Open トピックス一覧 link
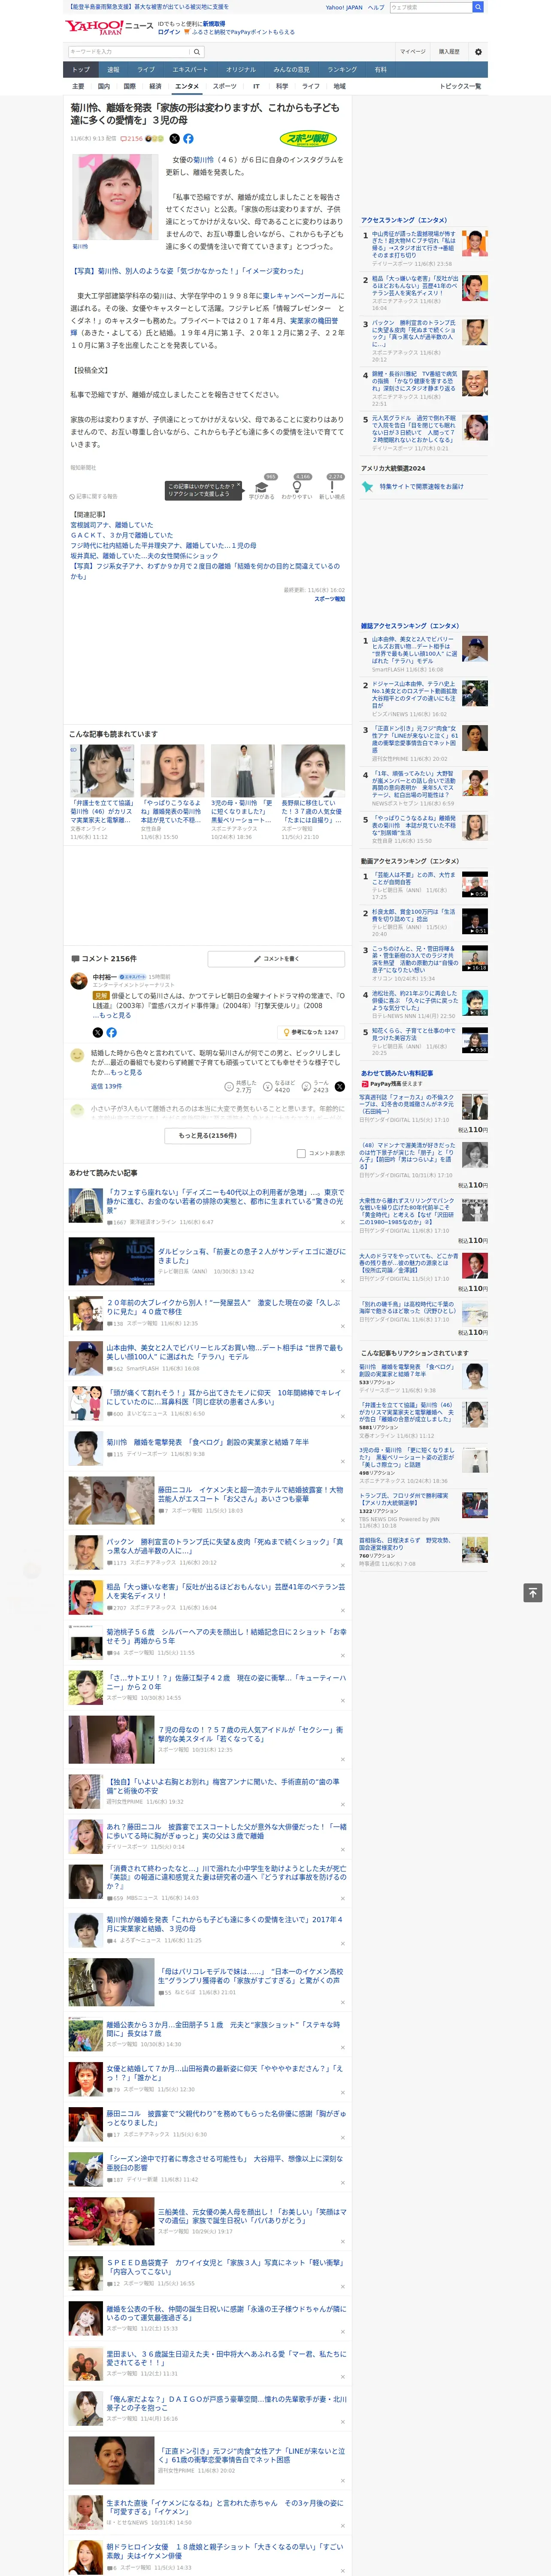 tap(460, 86)
